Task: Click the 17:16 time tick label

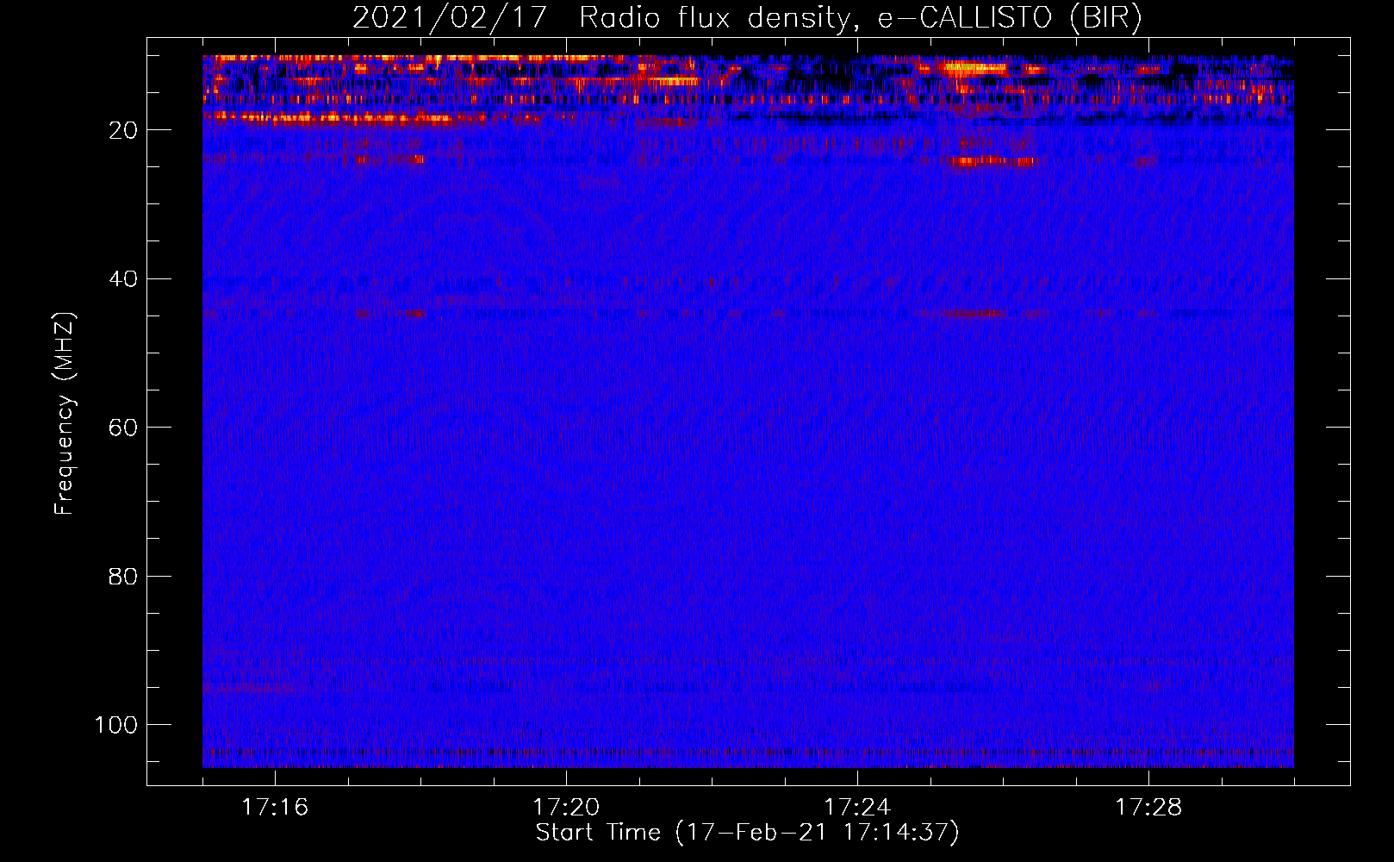Action: tap(275, 808)
